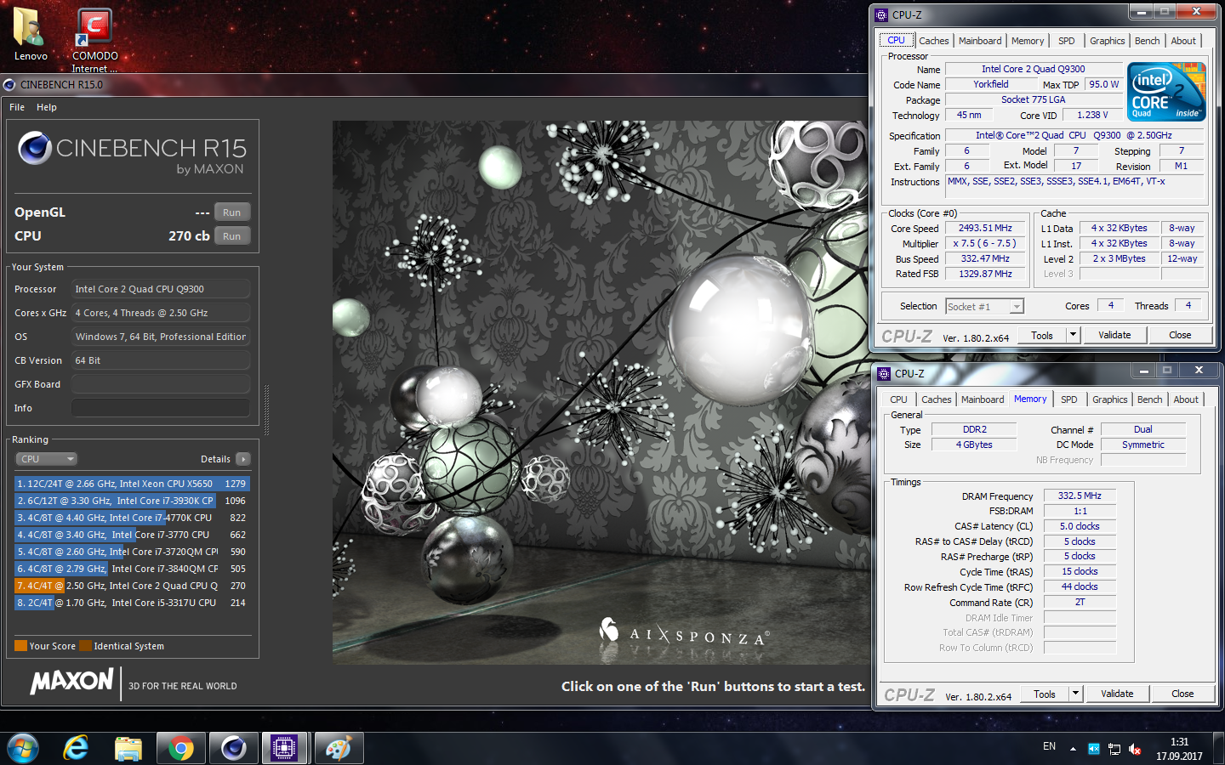Click Close button in bottom CPU-Z

(x=1182, y=694)
